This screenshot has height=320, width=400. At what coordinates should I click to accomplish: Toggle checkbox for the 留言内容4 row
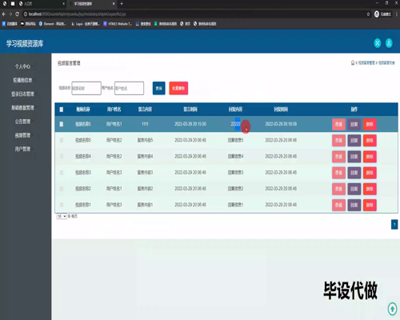(x=62, y=156)
